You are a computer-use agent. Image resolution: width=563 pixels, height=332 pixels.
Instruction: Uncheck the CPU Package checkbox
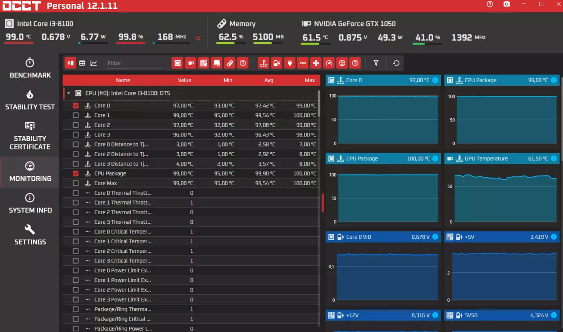click(76, 174)
